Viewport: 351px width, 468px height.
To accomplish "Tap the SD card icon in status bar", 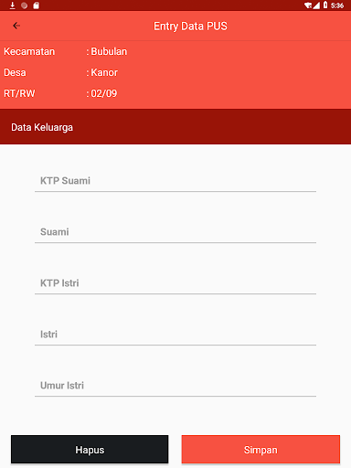I will (36, 5).
